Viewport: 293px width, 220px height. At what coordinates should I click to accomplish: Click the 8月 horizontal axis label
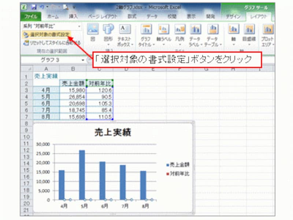(145, 206)
